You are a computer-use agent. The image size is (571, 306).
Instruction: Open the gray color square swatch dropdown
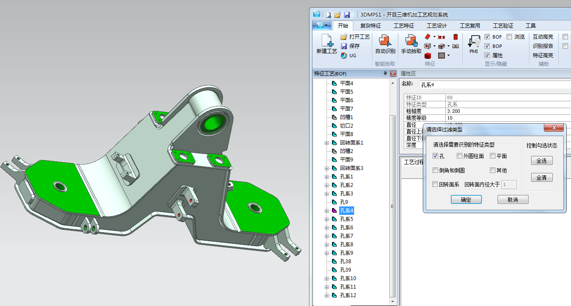point(448,55)
